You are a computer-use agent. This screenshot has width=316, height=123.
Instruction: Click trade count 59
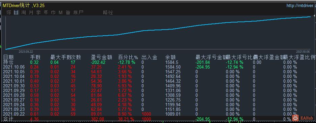[73, 114]
